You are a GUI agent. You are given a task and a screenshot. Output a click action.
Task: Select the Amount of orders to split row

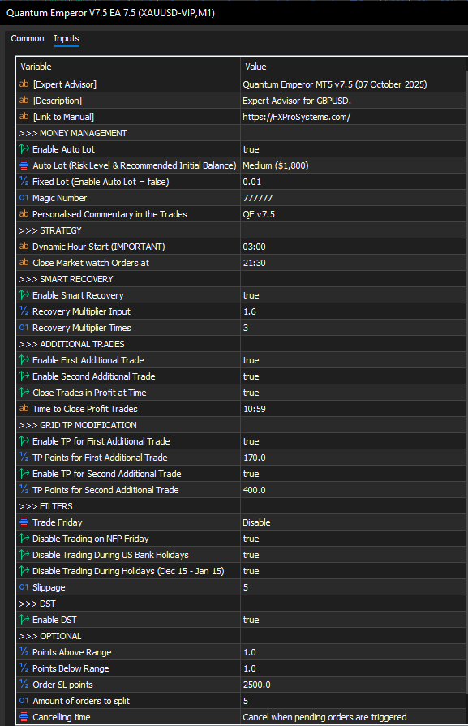click(x=241, y=701)
